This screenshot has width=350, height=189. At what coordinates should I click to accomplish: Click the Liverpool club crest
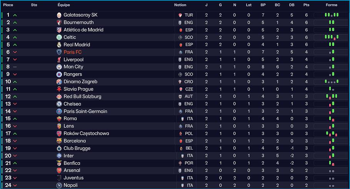click(59, 59)
